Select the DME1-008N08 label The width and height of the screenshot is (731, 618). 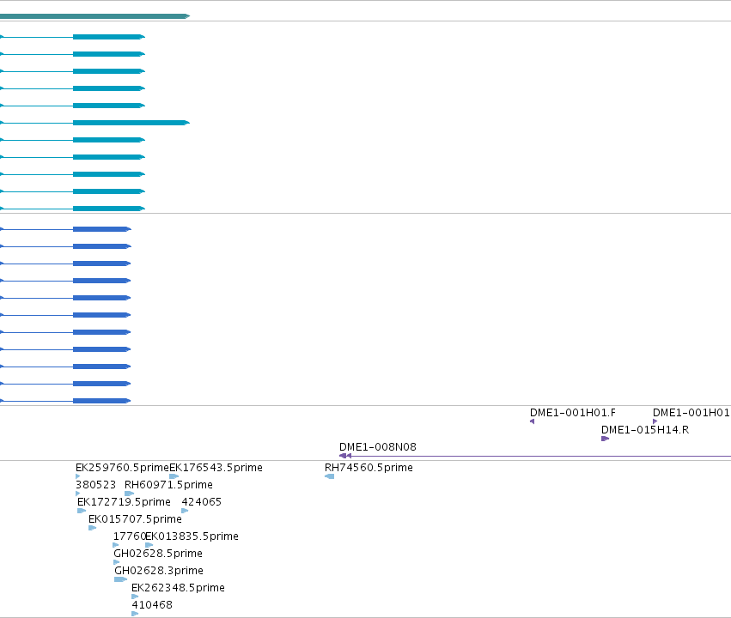[378, 447]
